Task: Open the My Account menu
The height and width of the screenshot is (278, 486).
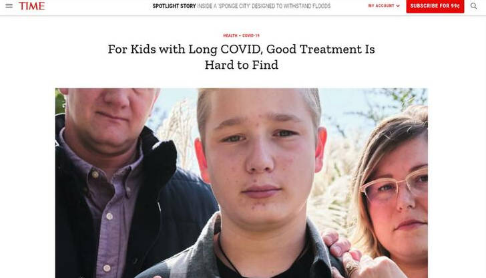Action: tap(384, 6)
